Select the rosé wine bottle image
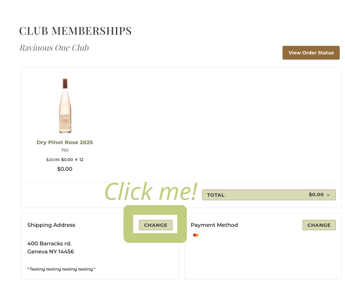345x281 pixels. click(x=65, y=106)
